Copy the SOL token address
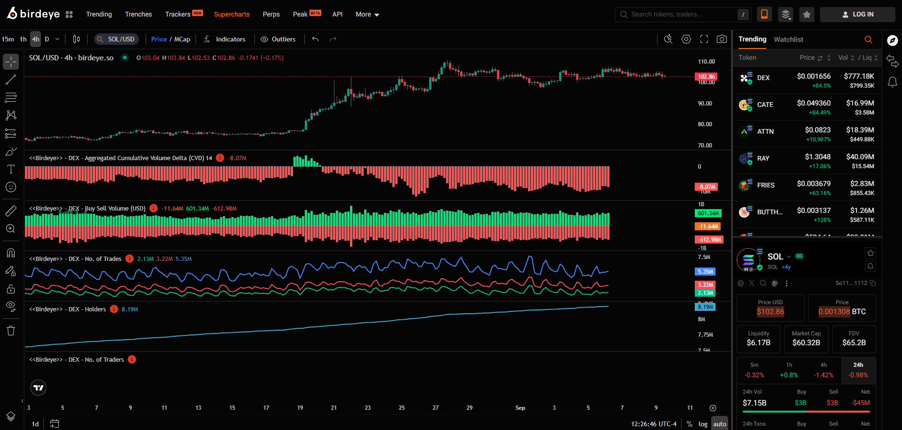Screen dimensions: 902x430 point(873,283)
